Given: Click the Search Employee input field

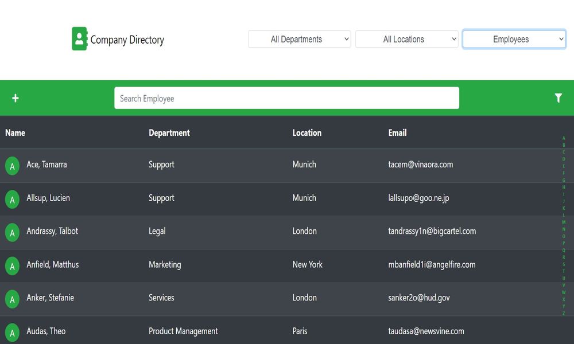Looking at the screenshot, I should point(286,98).
